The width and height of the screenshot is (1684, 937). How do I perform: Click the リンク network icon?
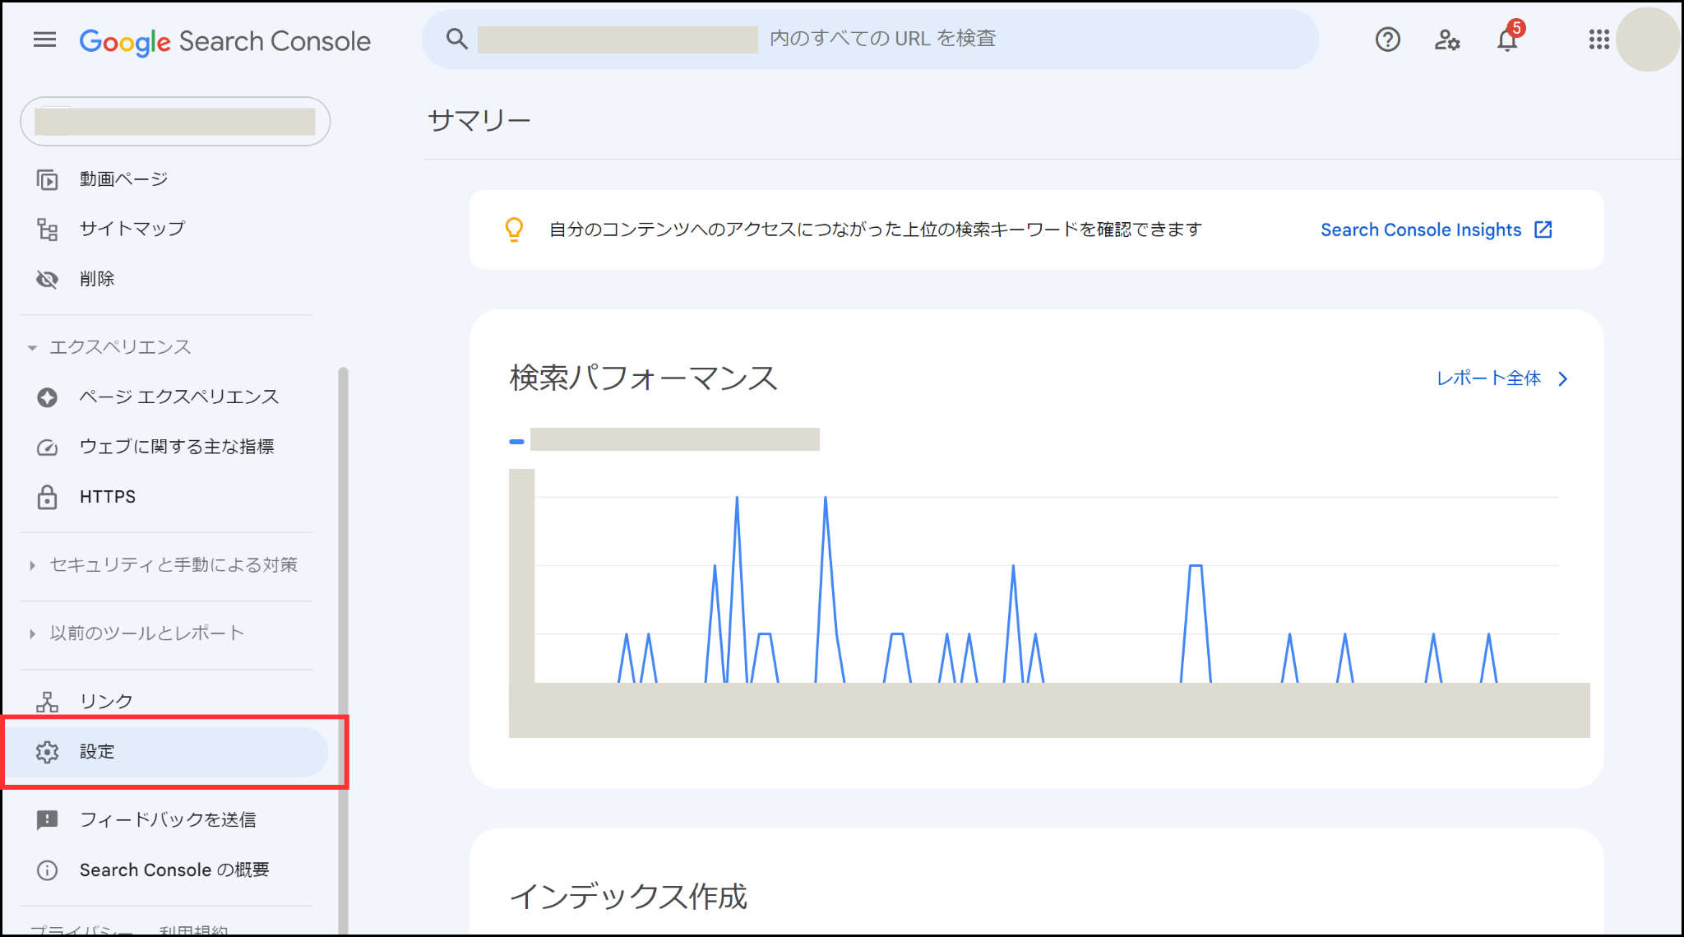coord(48,702)
